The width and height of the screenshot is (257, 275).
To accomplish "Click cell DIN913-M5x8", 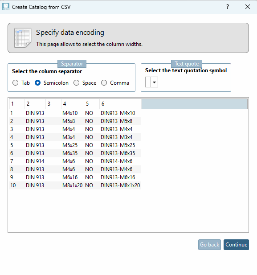I will (x=120, y=121).
